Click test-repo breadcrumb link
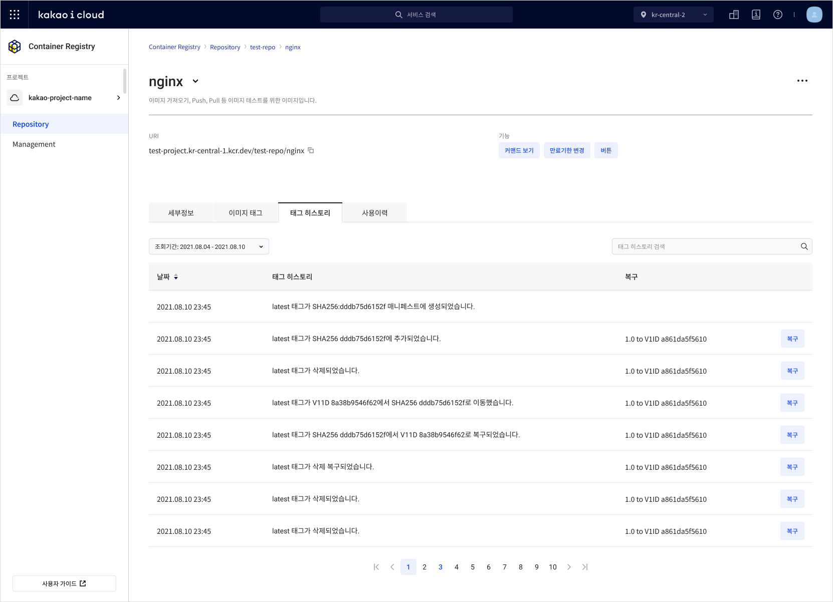The height and width of the screenshot is (602, 833). tap(263, 47)
